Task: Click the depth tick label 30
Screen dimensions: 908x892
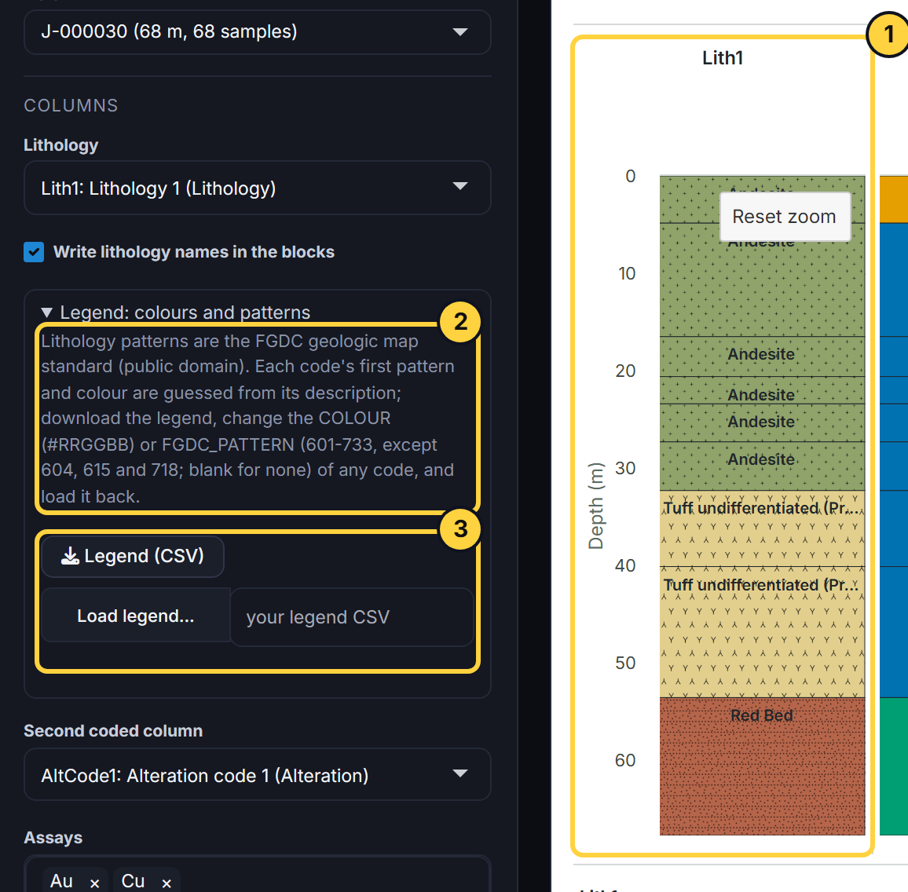Action: pos(625,468)
